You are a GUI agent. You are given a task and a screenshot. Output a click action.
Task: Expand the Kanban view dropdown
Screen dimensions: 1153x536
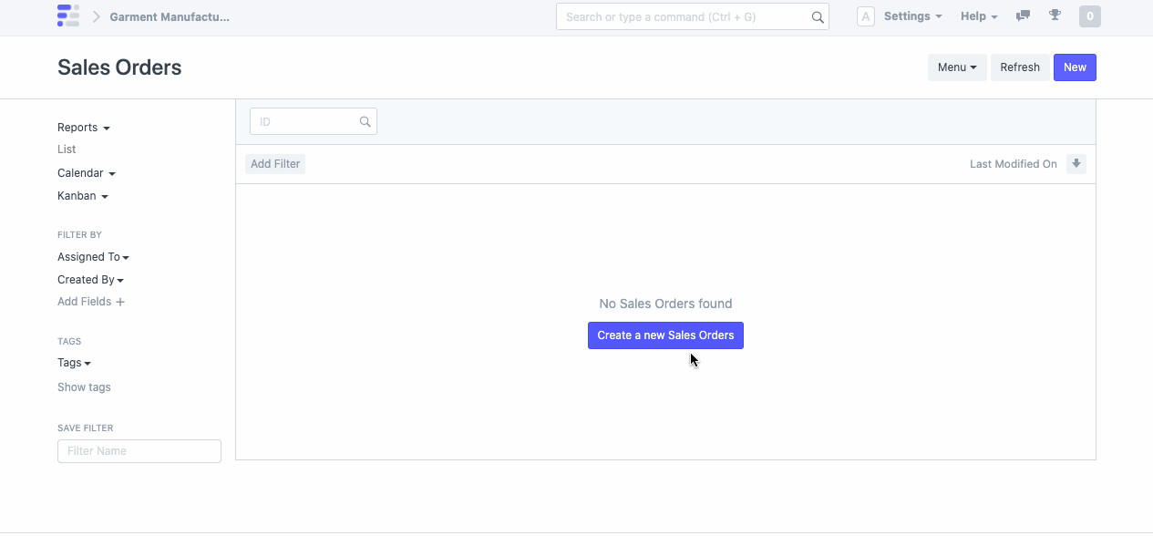tap(83, 196)
